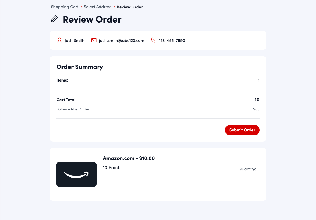Click the Cart Total value 10

click(257, 100)
